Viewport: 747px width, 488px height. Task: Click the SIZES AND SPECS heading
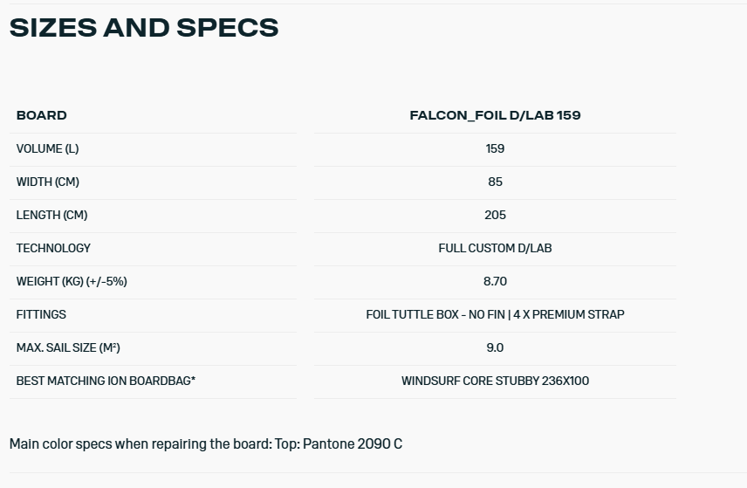coord(144,27)
